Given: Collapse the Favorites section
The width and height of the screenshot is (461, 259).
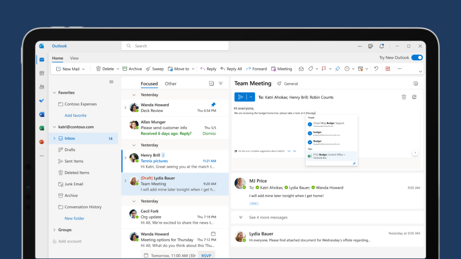Looking at the screenshot, I should (x=54, y=93).
